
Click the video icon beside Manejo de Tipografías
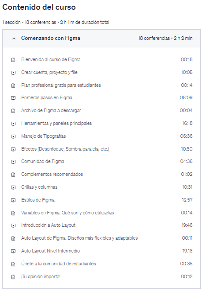click(13, 136)
